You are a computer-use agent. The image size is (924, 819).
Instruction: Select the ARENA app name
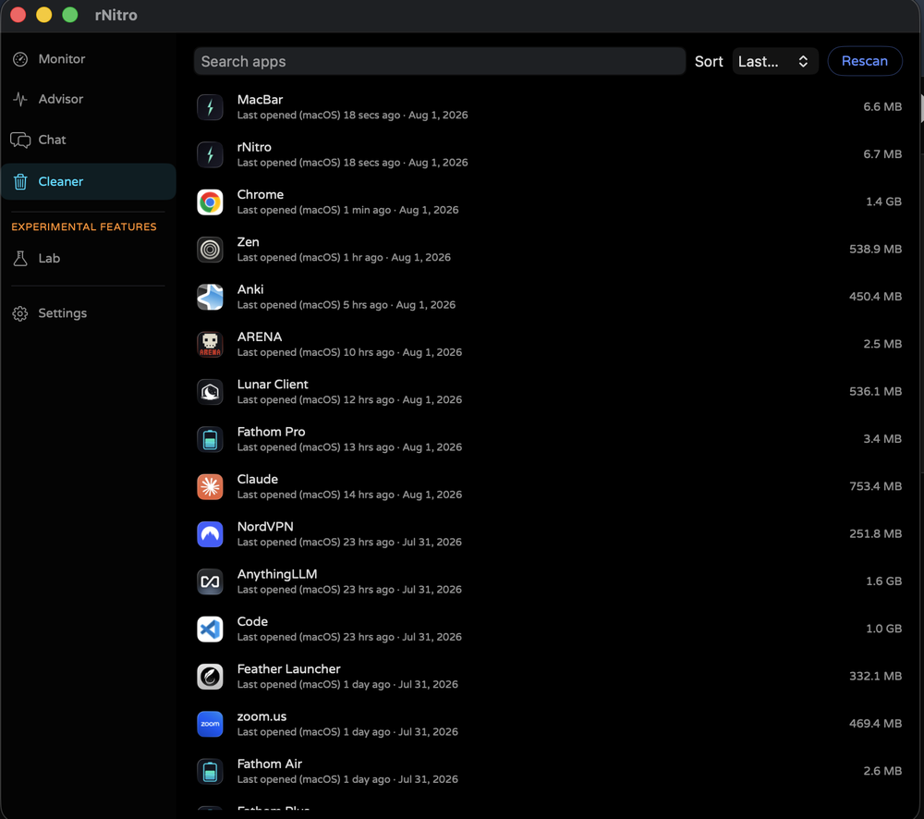260,337
